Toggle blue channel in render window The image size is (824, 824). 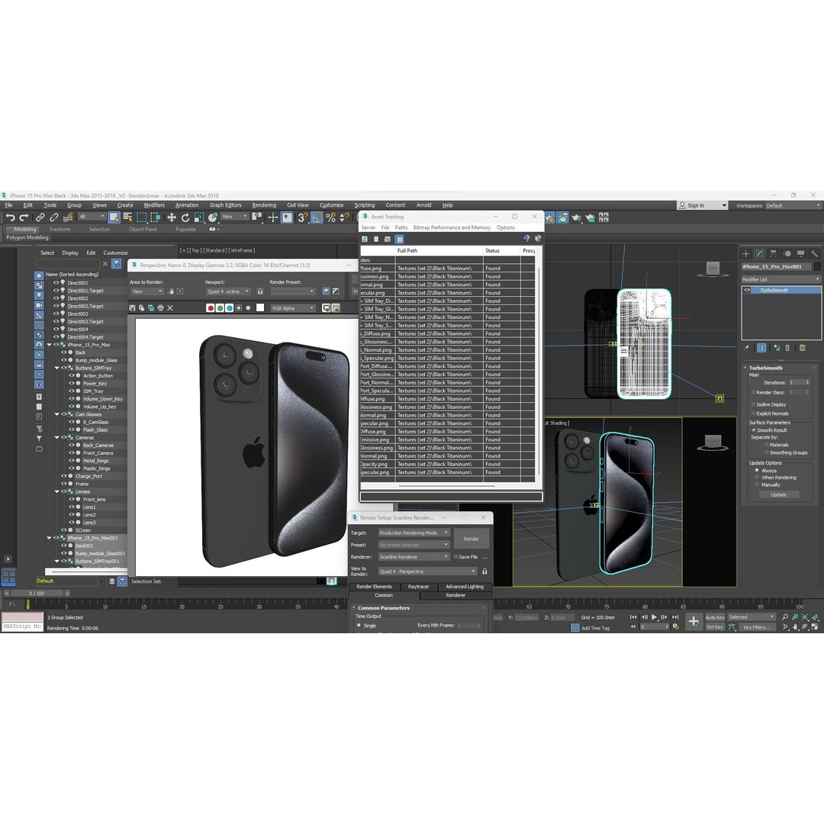[230, 308]
